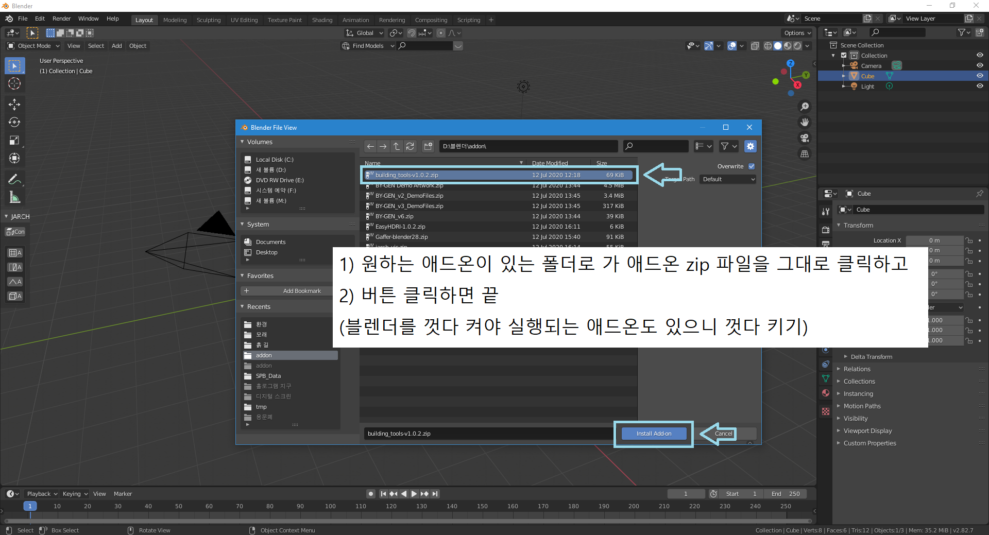The image size is (989, 535).
Task: Open Documents system folder
Action: (x=270, y=242)
